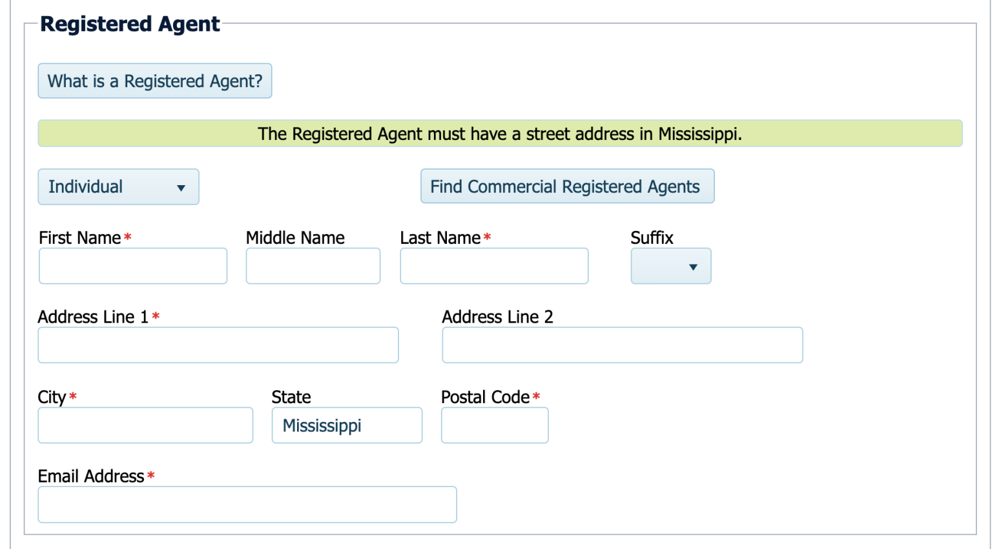Focus the Email Address field
The width and height of the screenshot is (992, 549).
pyautogui.click(x=247, y=504)
